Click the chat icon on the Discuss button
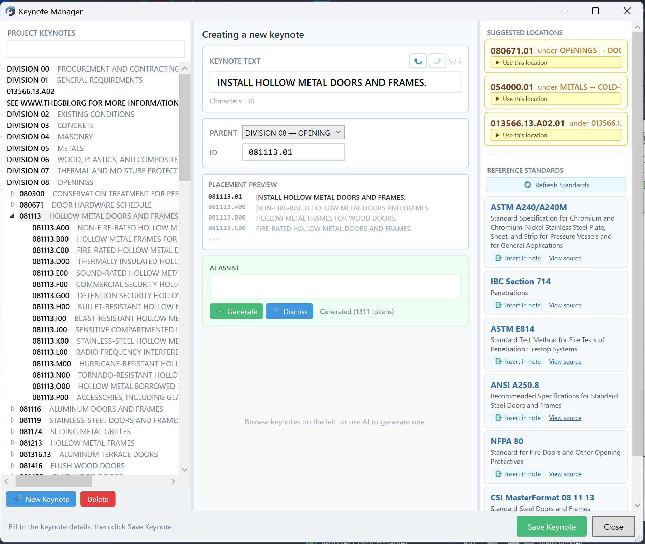Viewport: 645px width, 544px height. [x=275, y=311]
